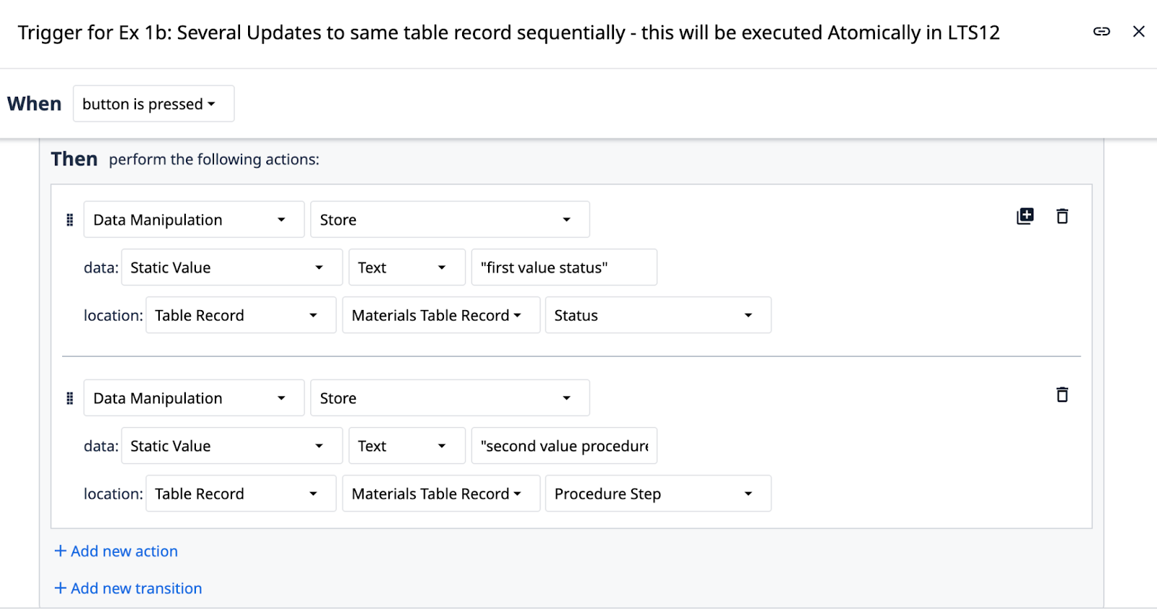Grab the second action's drag handle

70,398
